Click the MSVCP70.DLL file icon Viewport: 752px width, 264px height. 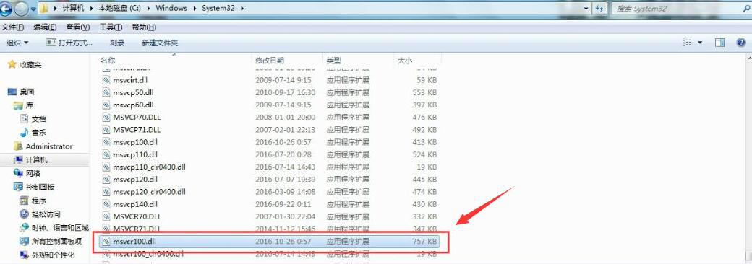pos(106,117)
